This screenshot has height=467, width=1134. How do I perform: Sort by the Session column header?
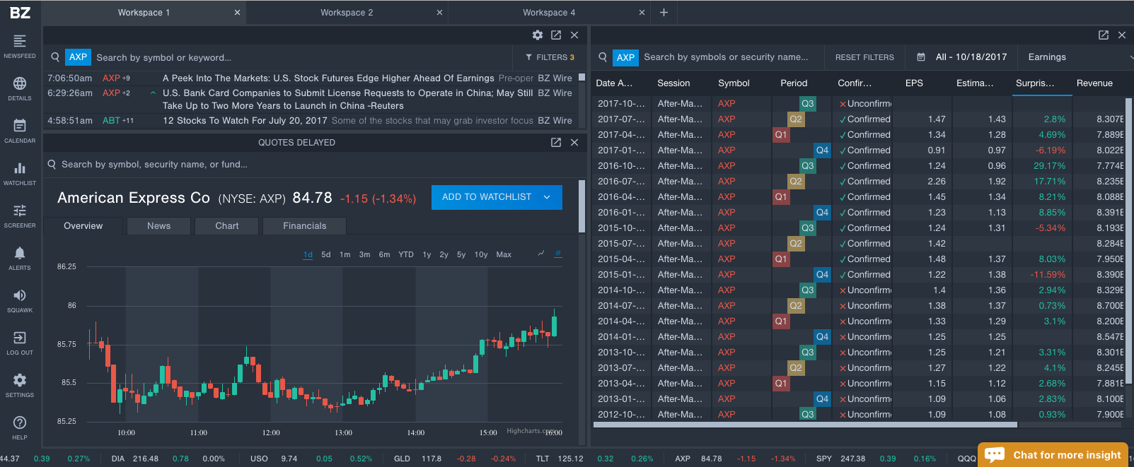point(673,83)
